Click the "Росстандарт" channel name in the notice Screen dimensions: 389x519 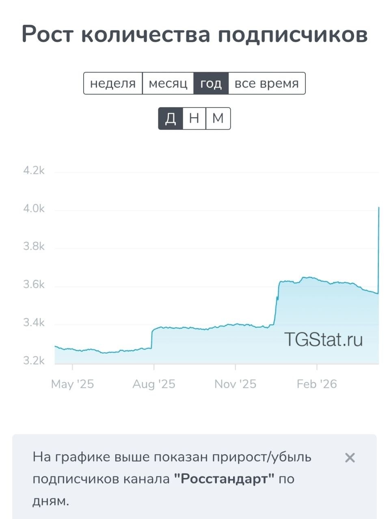[x=225, y=479]
